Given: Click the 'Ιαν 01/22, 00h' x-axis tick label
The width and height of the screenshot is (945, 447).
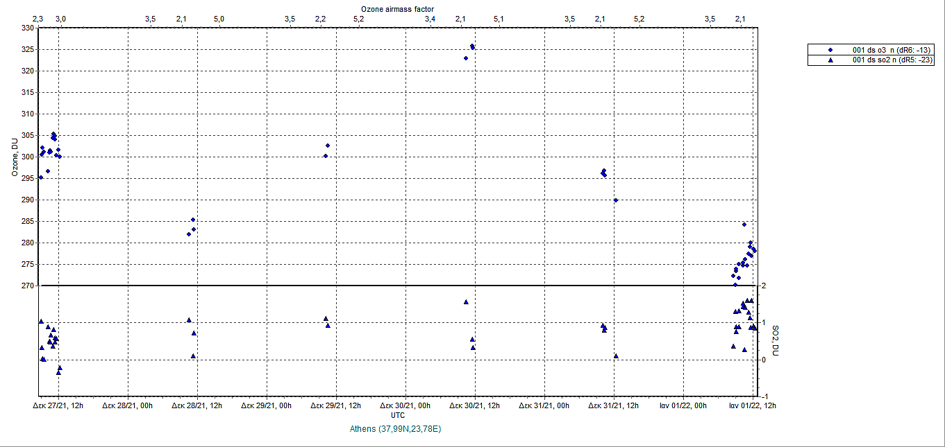Looking at the screenshot, I should 684,406.
